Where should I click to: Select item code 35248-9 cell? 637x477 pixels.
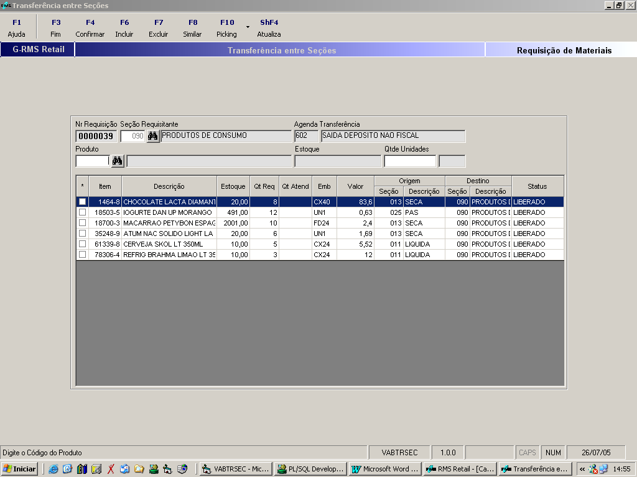click(105, 234)
